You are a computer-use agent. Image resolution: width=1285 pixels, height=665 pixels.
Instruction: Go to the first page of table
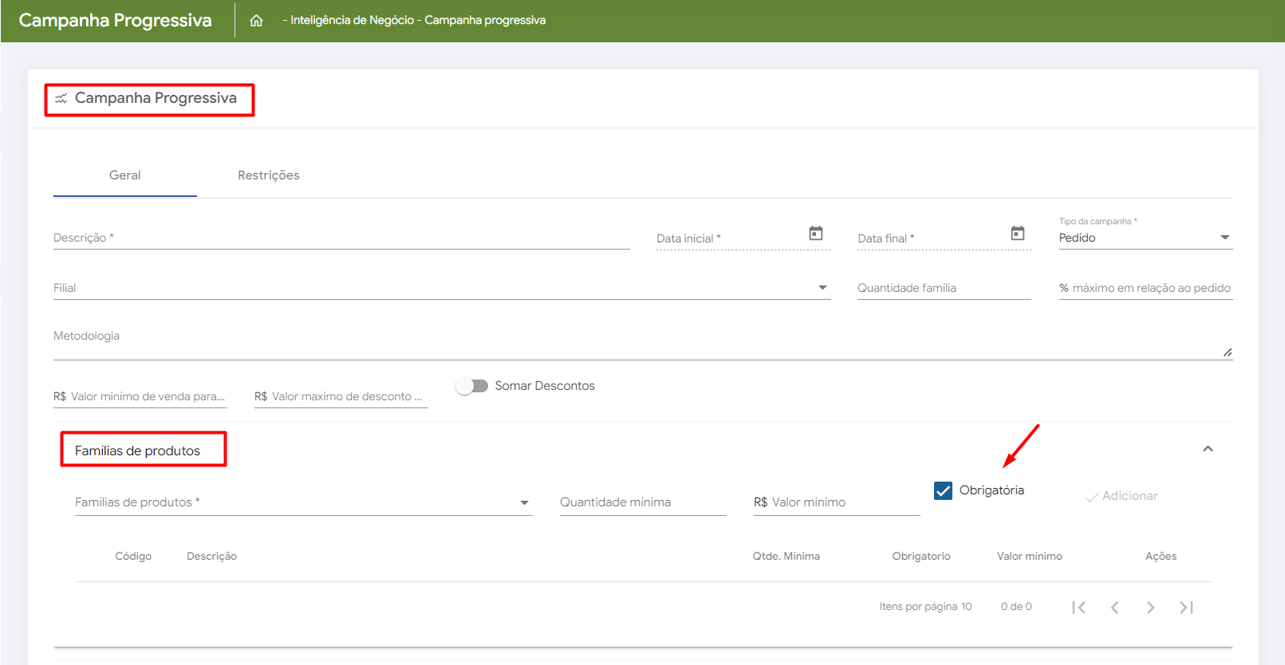point(1078,608)
